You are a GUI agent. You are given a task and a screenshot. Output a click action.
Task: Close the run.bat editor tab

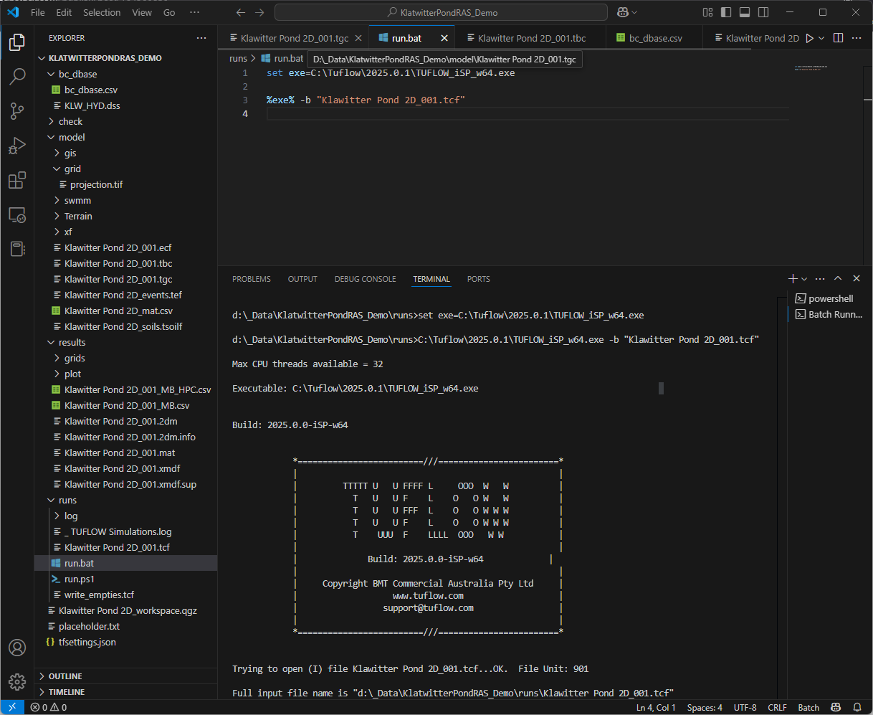pyautogui.click(x=444, y=38)
